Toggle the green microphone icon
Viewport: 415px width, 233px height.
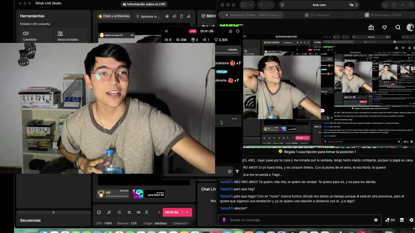pos(147,212)
